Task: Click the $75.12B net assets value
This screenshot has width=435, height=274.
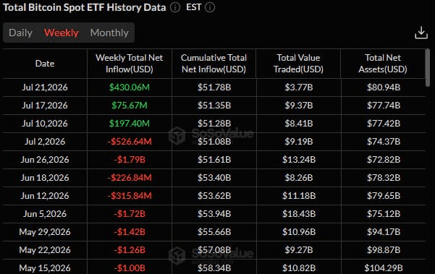Action: 384,214
